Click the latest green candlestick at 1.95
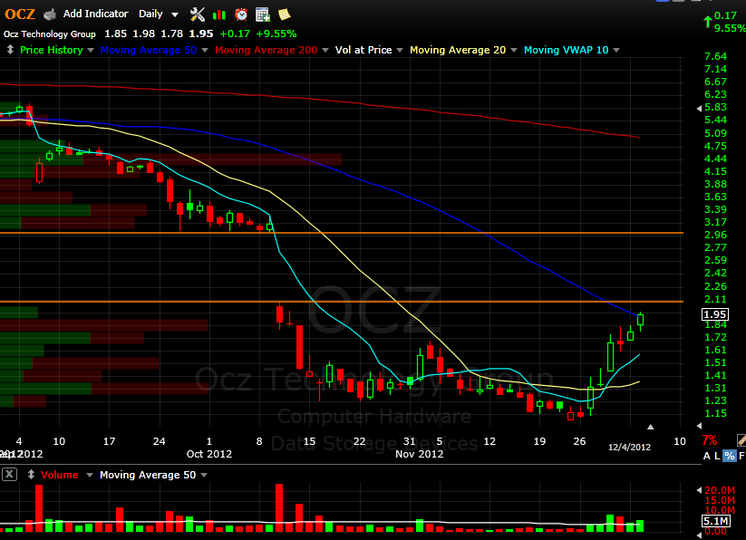The image size is (746, 540). (x=640, y=320)
